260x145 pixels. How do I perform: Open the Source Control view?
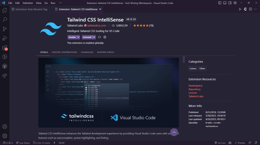5,29
